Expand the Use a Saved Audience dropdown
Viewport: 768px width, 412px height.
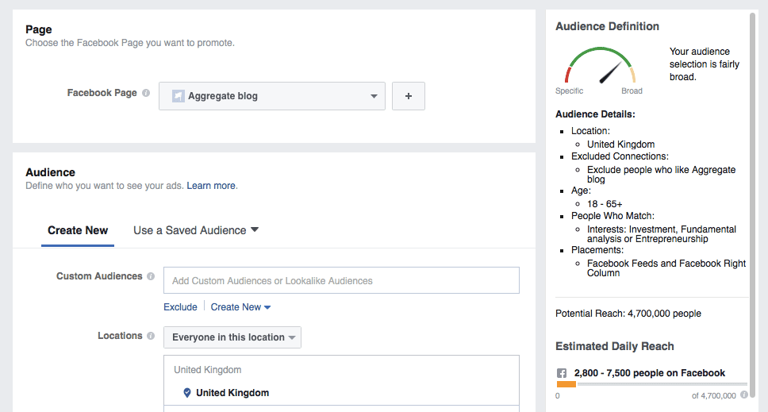[196, 230]
